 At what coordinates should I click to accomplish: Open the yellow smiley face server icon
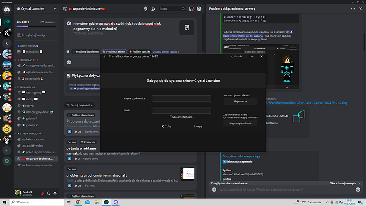[7, 129]
